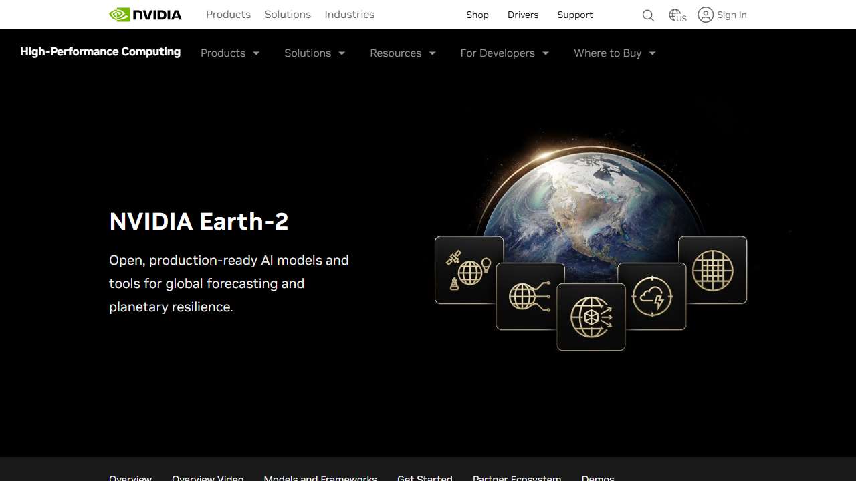The image size is (856, 481).
Task: Select the satellite observation icon card
Action: (468, 270)
